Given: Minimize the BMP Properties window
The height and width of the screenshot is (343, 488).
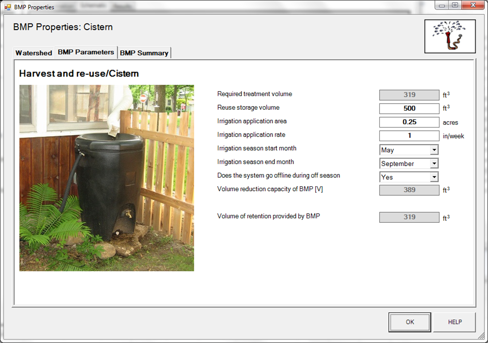Looking at the screenshot, I should tap(441, 5).
